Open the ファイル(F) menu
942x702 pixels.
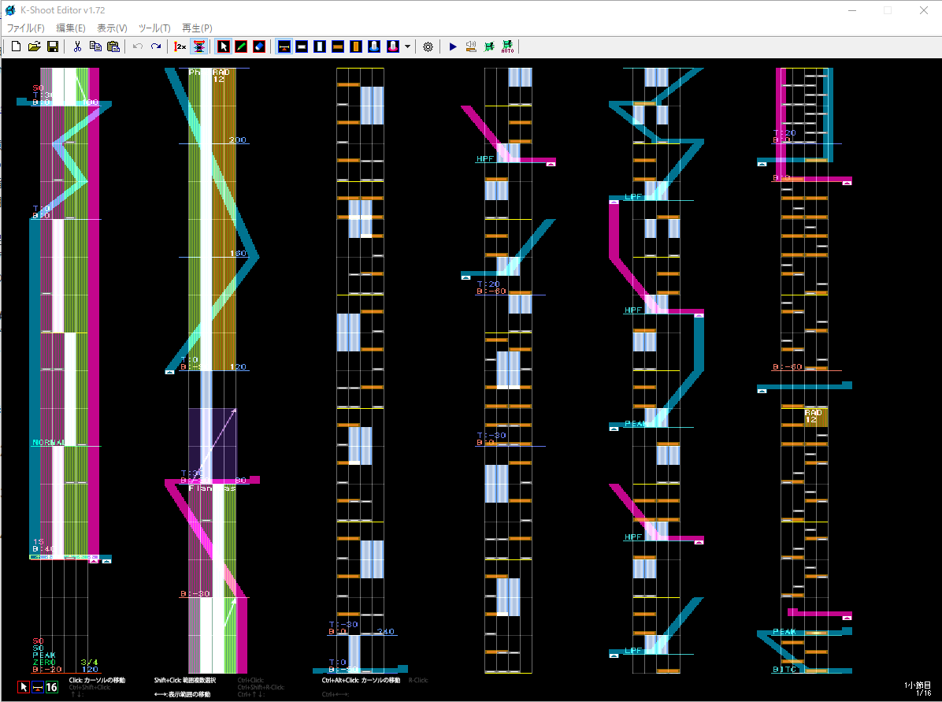click(25, 28)
